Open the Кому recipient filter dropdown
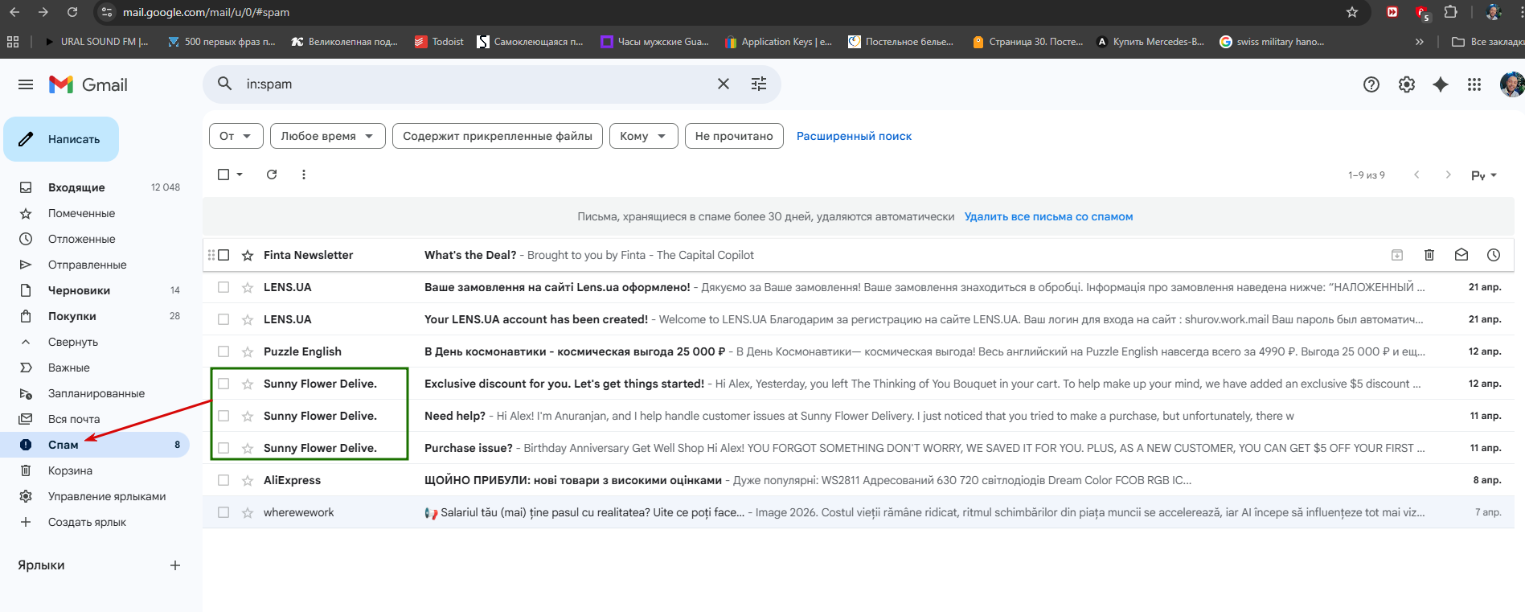This screenshot has width=1525, height=612. point(644,136)
